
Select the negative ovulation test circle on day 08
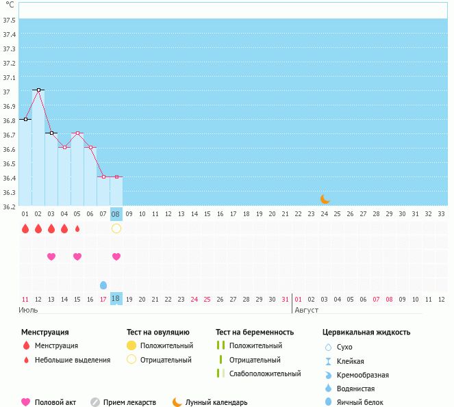[116, 228]
